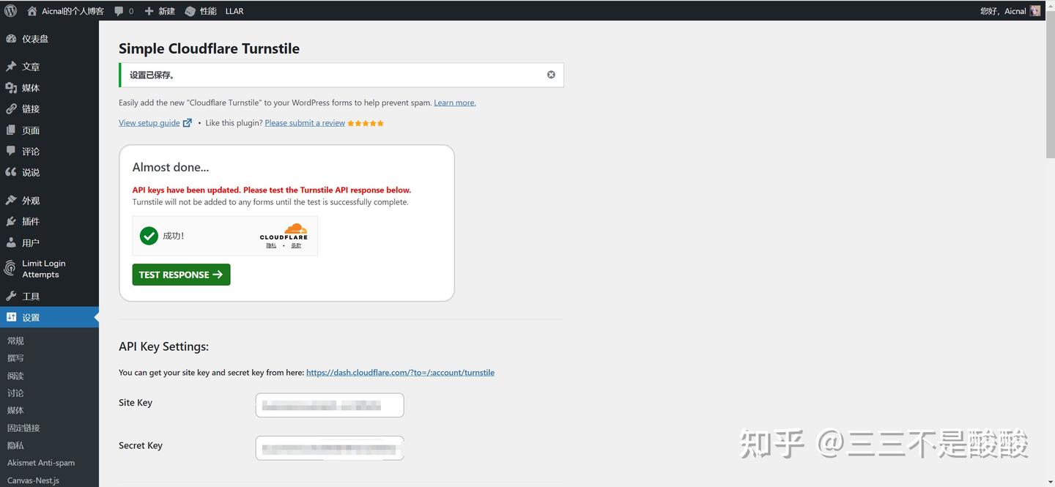This screenshot has width=1055, height=487.
Task: Click the 外观 paintbrush icon
Action: 11,201
